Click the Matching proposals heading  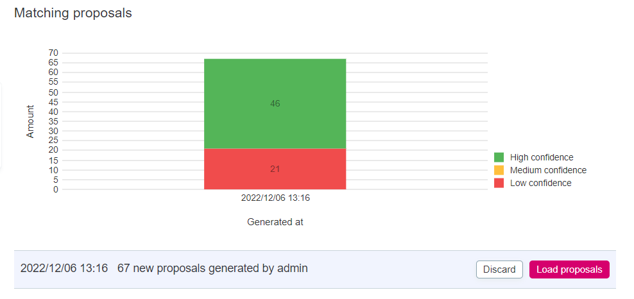[73, 13]
